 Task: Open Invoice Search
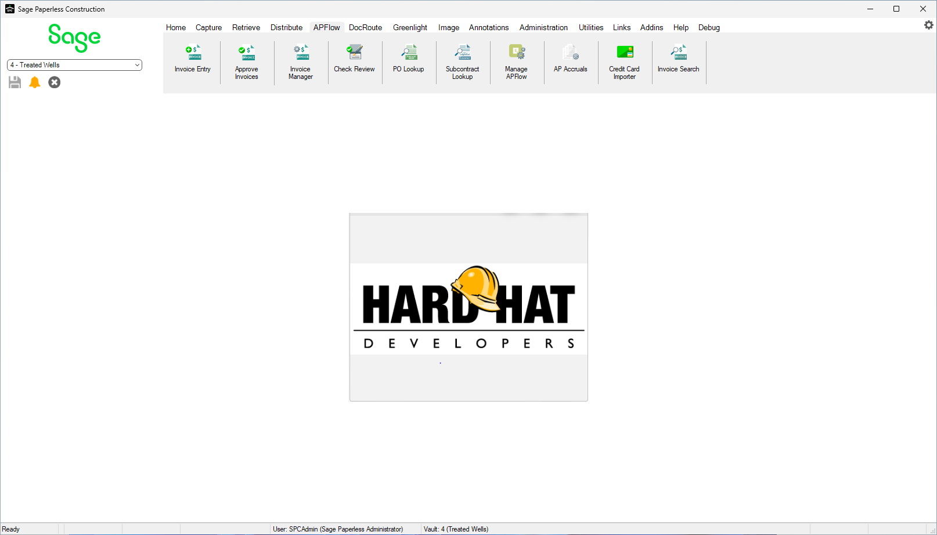tap(679, 59)
